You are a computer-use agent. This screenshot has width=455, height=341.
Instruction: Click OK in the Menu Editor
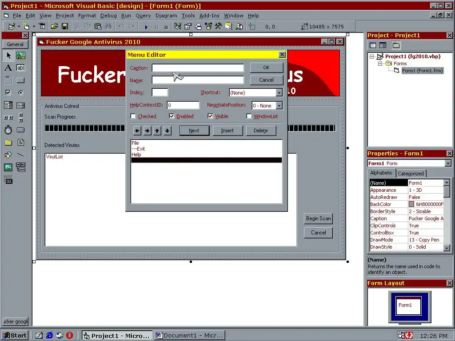pyautogui.click(x=267, y=67)
